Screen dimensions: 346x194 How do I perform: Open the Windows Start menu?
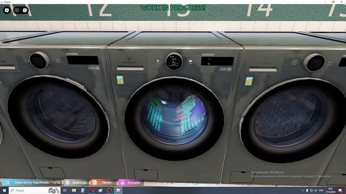tap(4, 190)
